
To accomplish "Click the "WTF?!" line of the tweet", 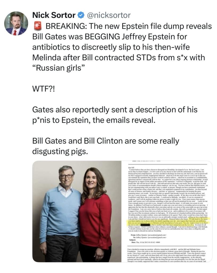I will point(43,89).
